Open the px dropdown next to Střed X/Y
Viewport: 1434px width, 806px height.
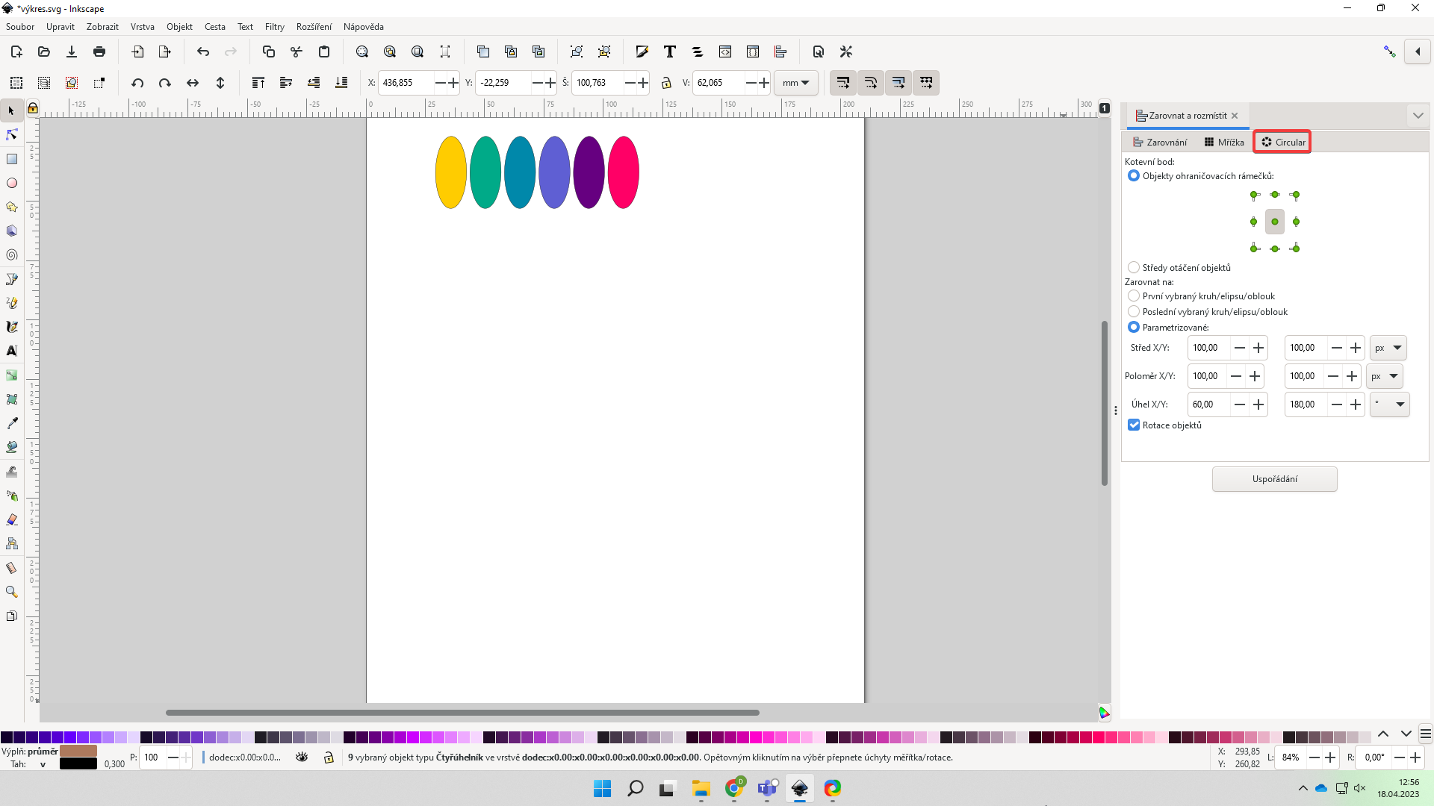click(x=1388, y=348)
